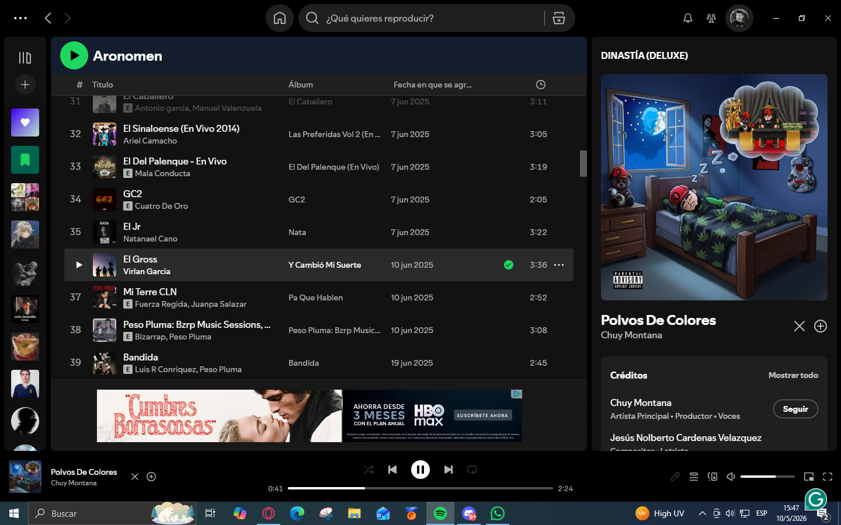Open the play queue

point(694,477)
